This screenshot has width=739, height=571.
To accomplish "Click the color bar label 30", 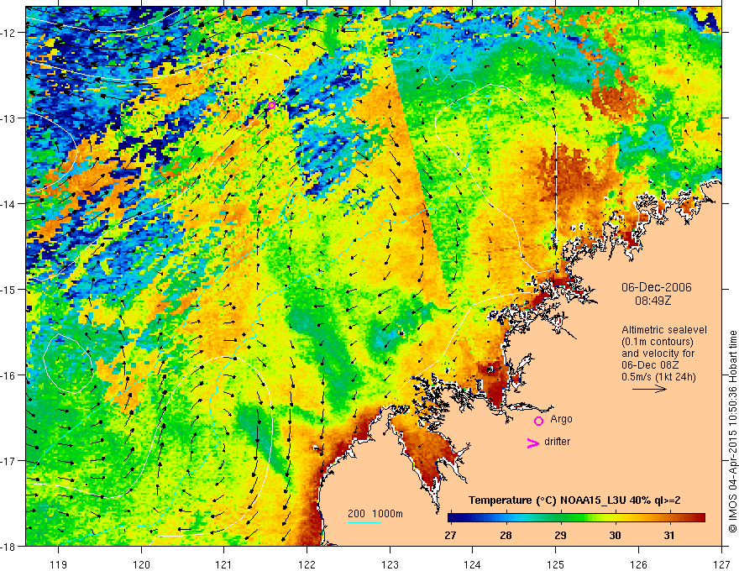I will pyautogui.click(x=615, y=535).
